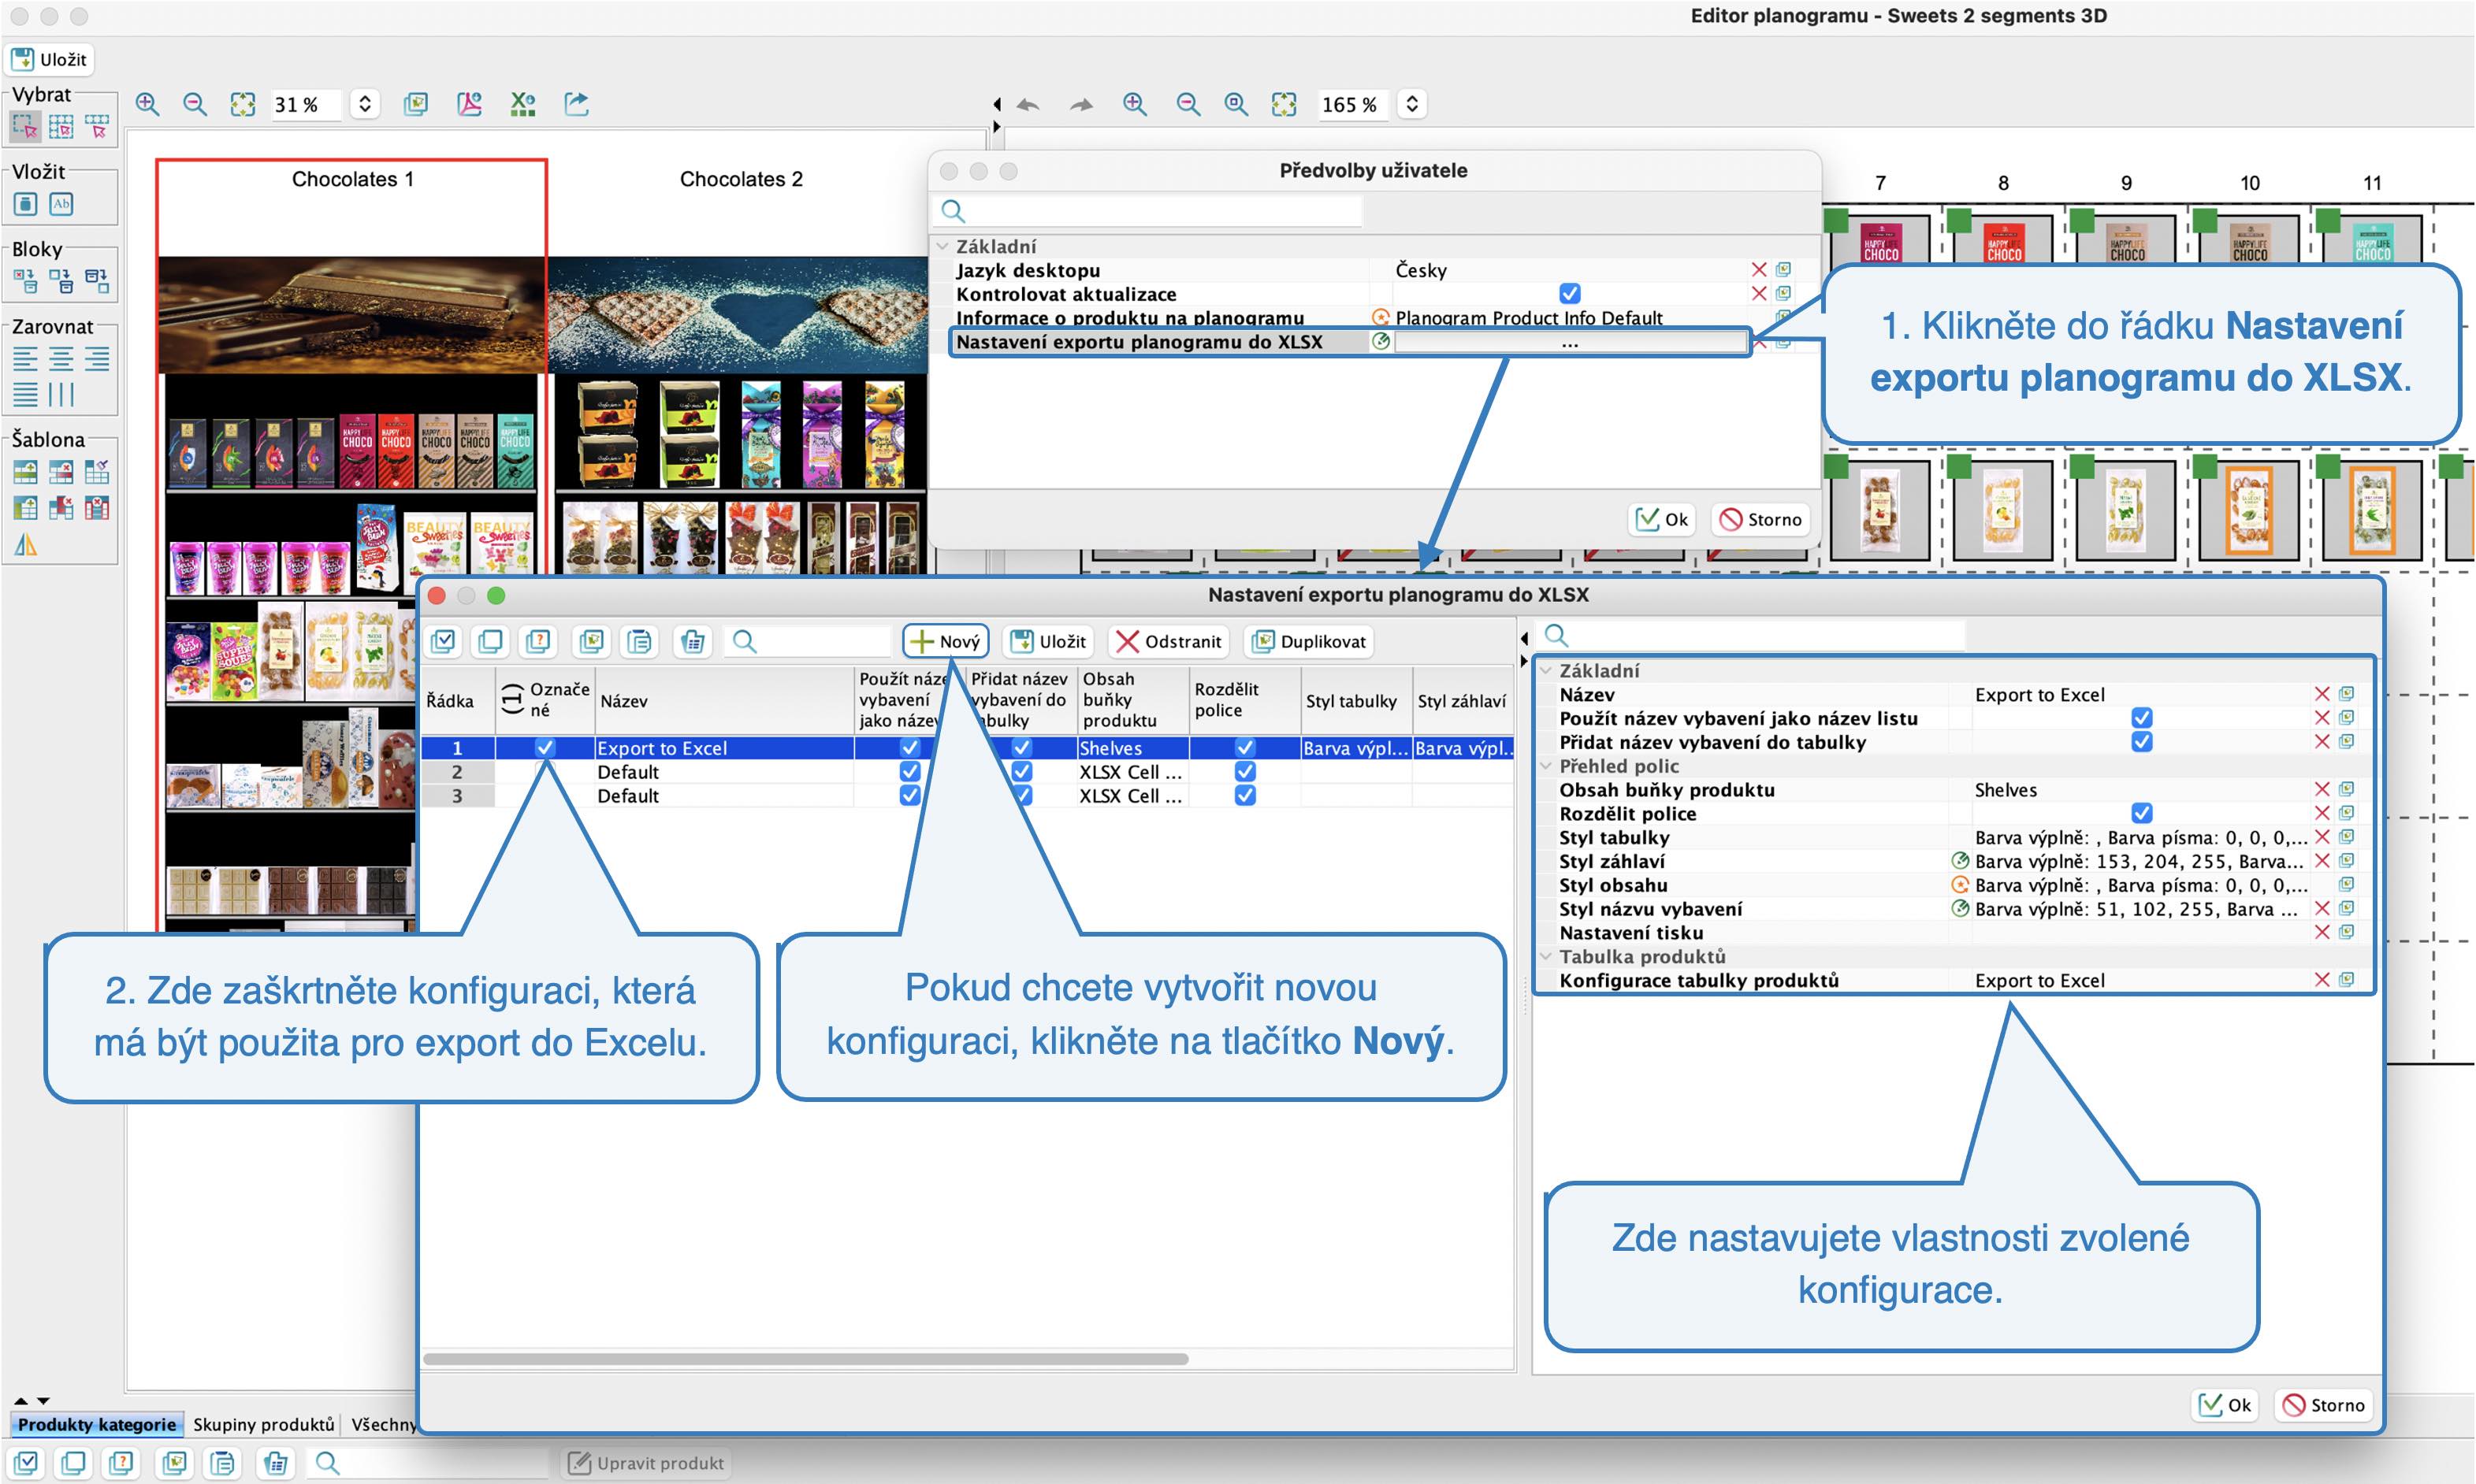
Task: Click the properties panel search field
Action: (1753, 635)
